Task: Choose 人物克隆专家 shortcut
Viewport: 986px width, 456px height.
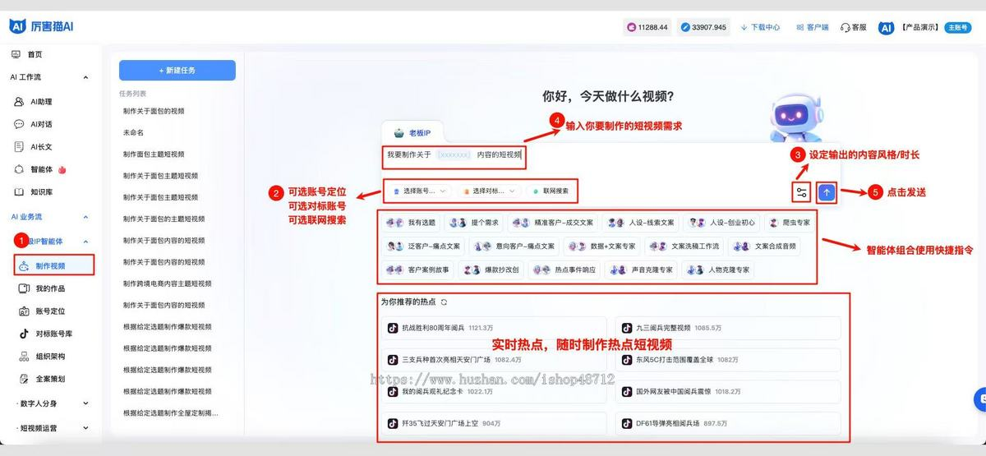Action: (x=716, y=269)
